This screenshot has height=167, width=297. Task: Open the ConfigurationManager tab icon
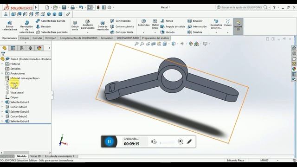22,48
